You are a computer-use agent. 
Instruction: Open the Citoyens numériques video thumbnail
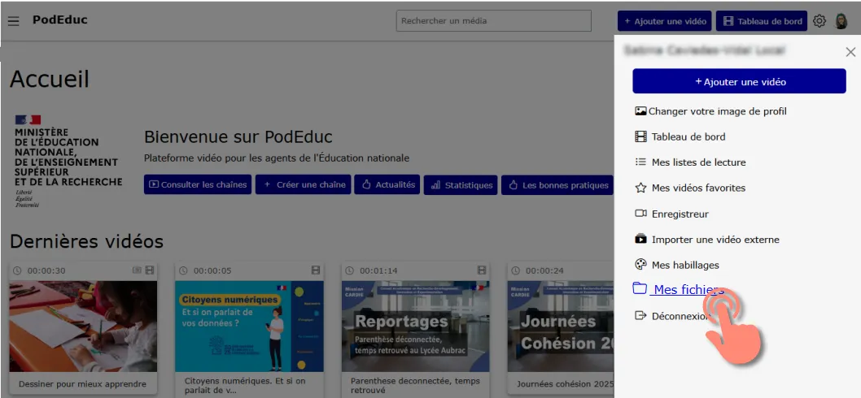point(249,326)
